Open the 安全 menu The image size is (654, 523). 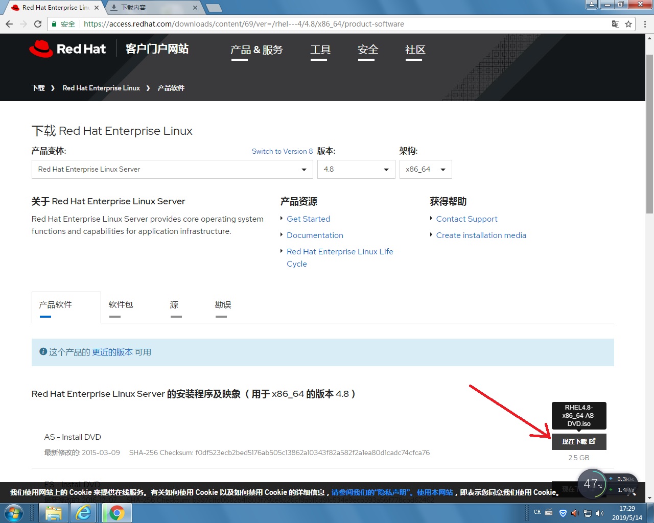[368, 50]
